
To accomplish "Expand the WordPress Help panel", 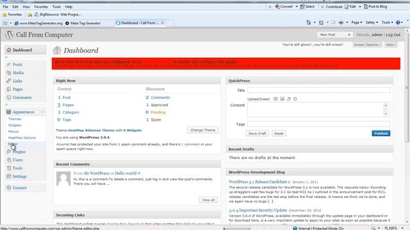I will pyautogui.click(x=391, y=45).
